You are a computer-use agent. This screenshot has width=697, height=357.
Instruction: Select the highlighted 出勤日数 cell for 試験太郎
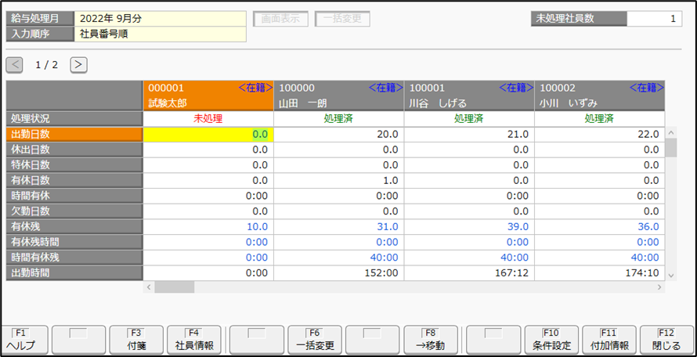pyautogui.click(x=208, y=134)
